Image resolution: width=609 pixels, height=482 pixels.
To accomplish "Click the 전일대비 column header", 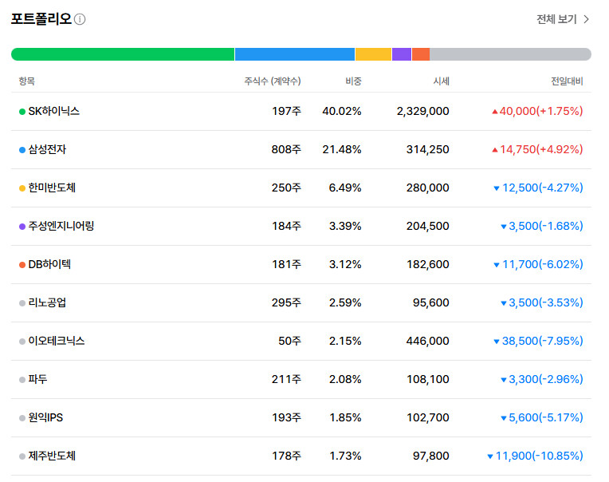I will point(567,81).
